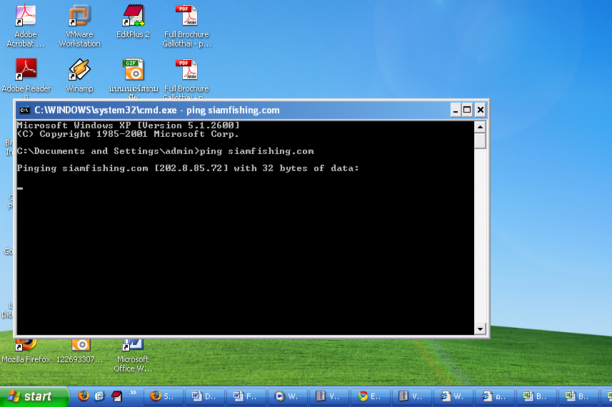This screenshot has width=612, height=407.
Task: Select the second-row Full Brochure Gallothai PDF
Action: pos(186,78)
